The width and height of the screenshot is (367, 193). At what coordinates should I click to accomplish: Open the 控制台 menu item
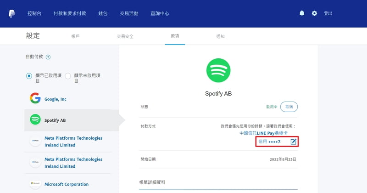[x=34, y=14]
